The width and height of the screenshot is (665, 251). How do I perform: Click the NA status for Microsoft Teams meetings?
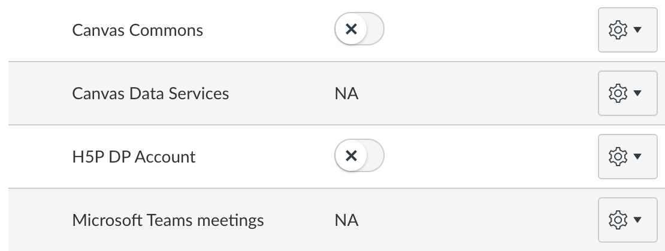click(x=346, y=221)
